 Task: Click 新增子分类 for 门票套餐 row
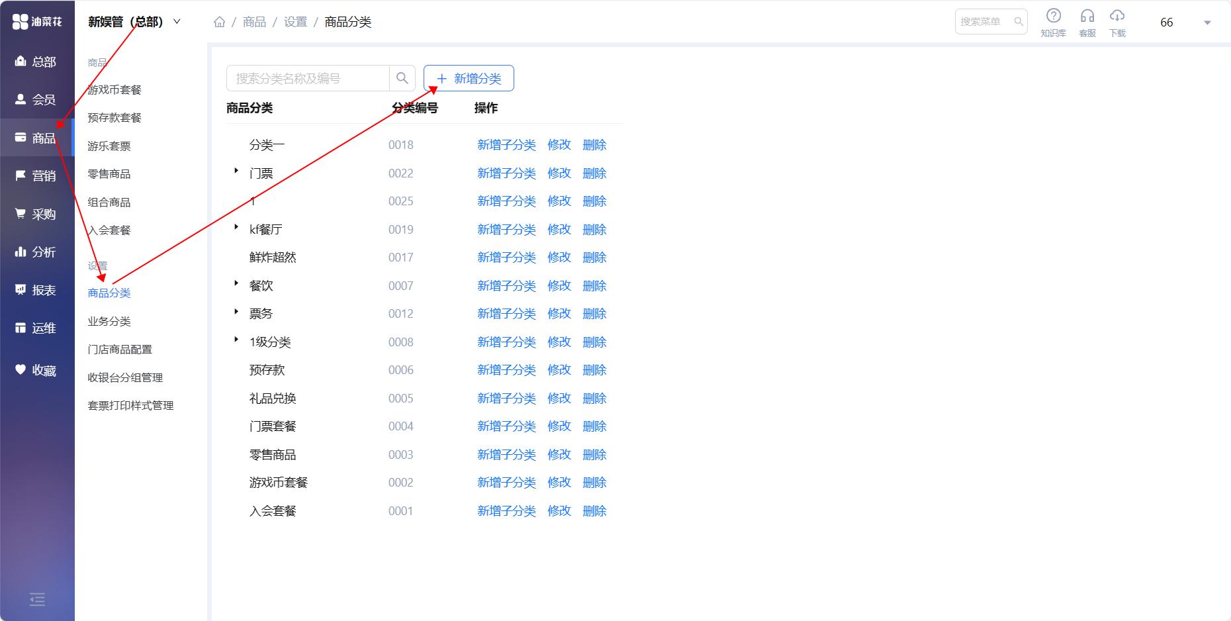click(506, 426)
